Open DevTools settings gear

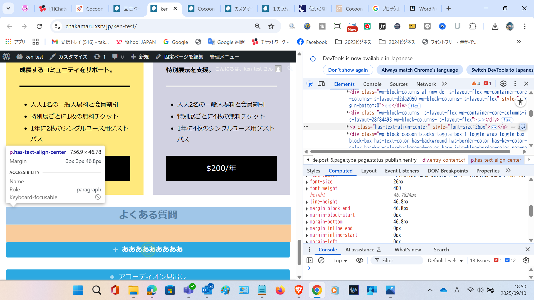pyautogui.click(x=503, y=84)
